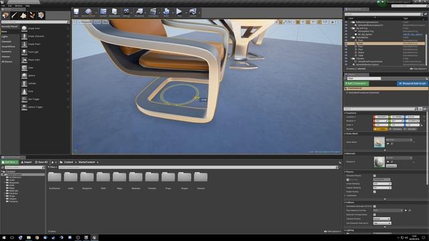Click the Launch toolbar icon

(x=192, y=12)
